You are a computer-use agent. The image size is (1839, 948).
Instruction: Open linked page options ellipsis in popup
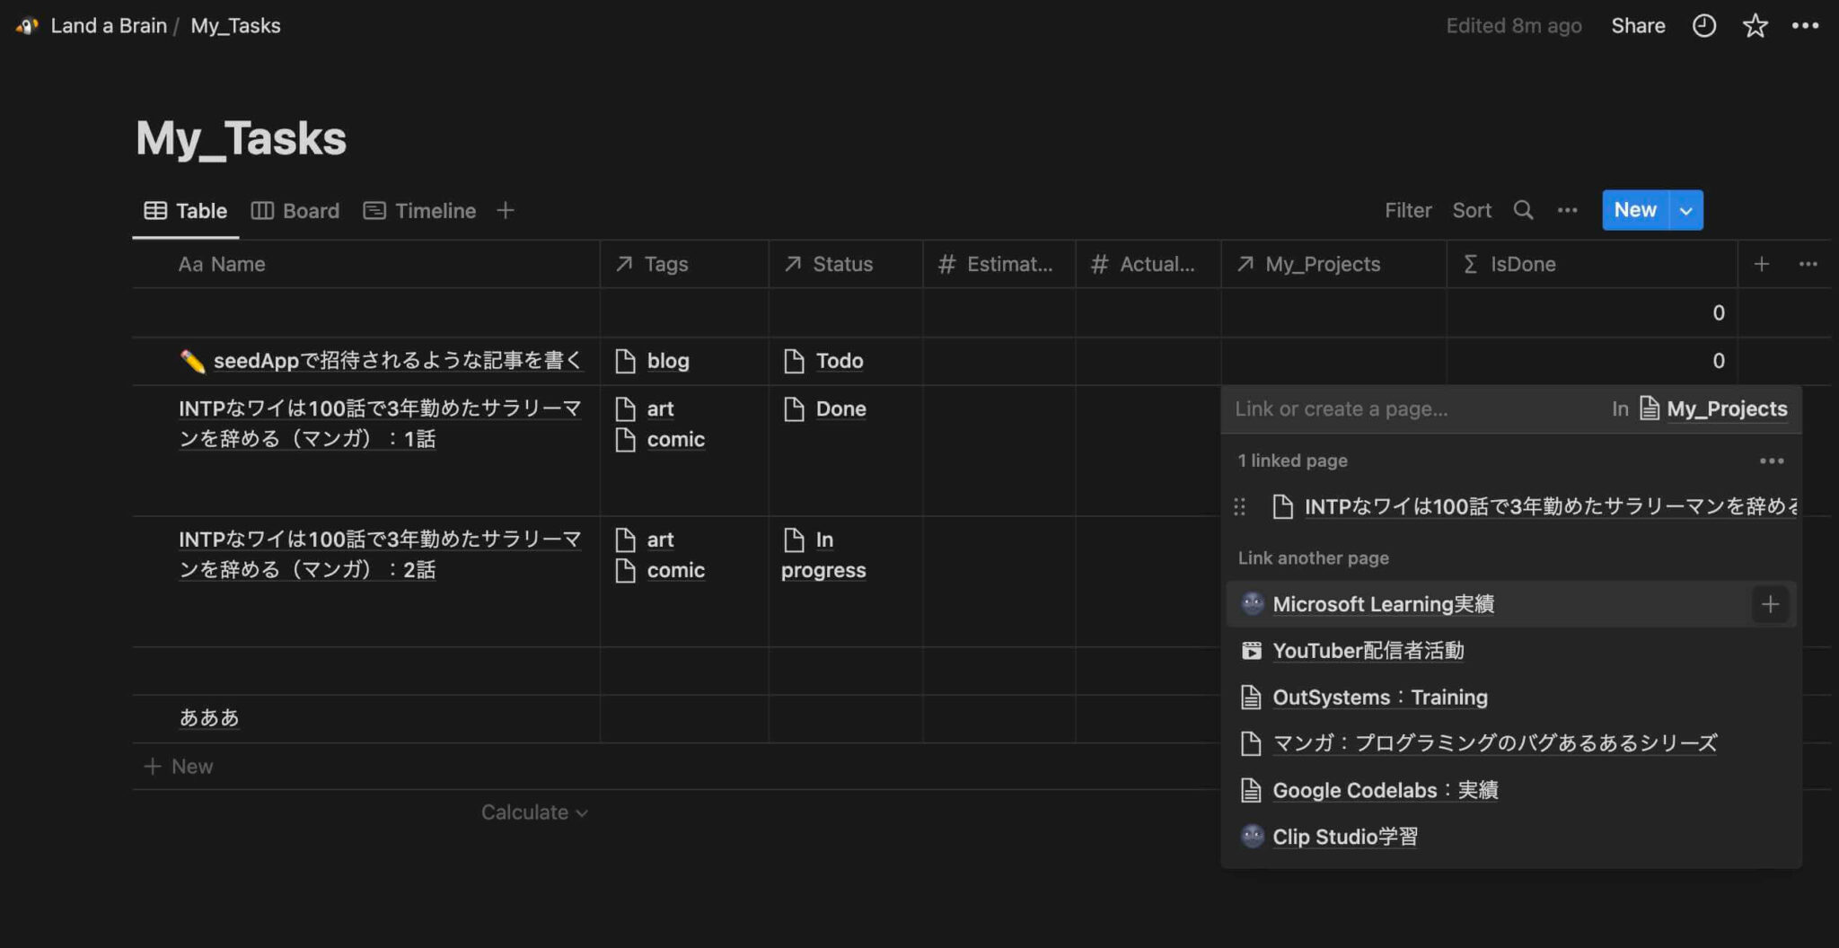[1771, 461]
